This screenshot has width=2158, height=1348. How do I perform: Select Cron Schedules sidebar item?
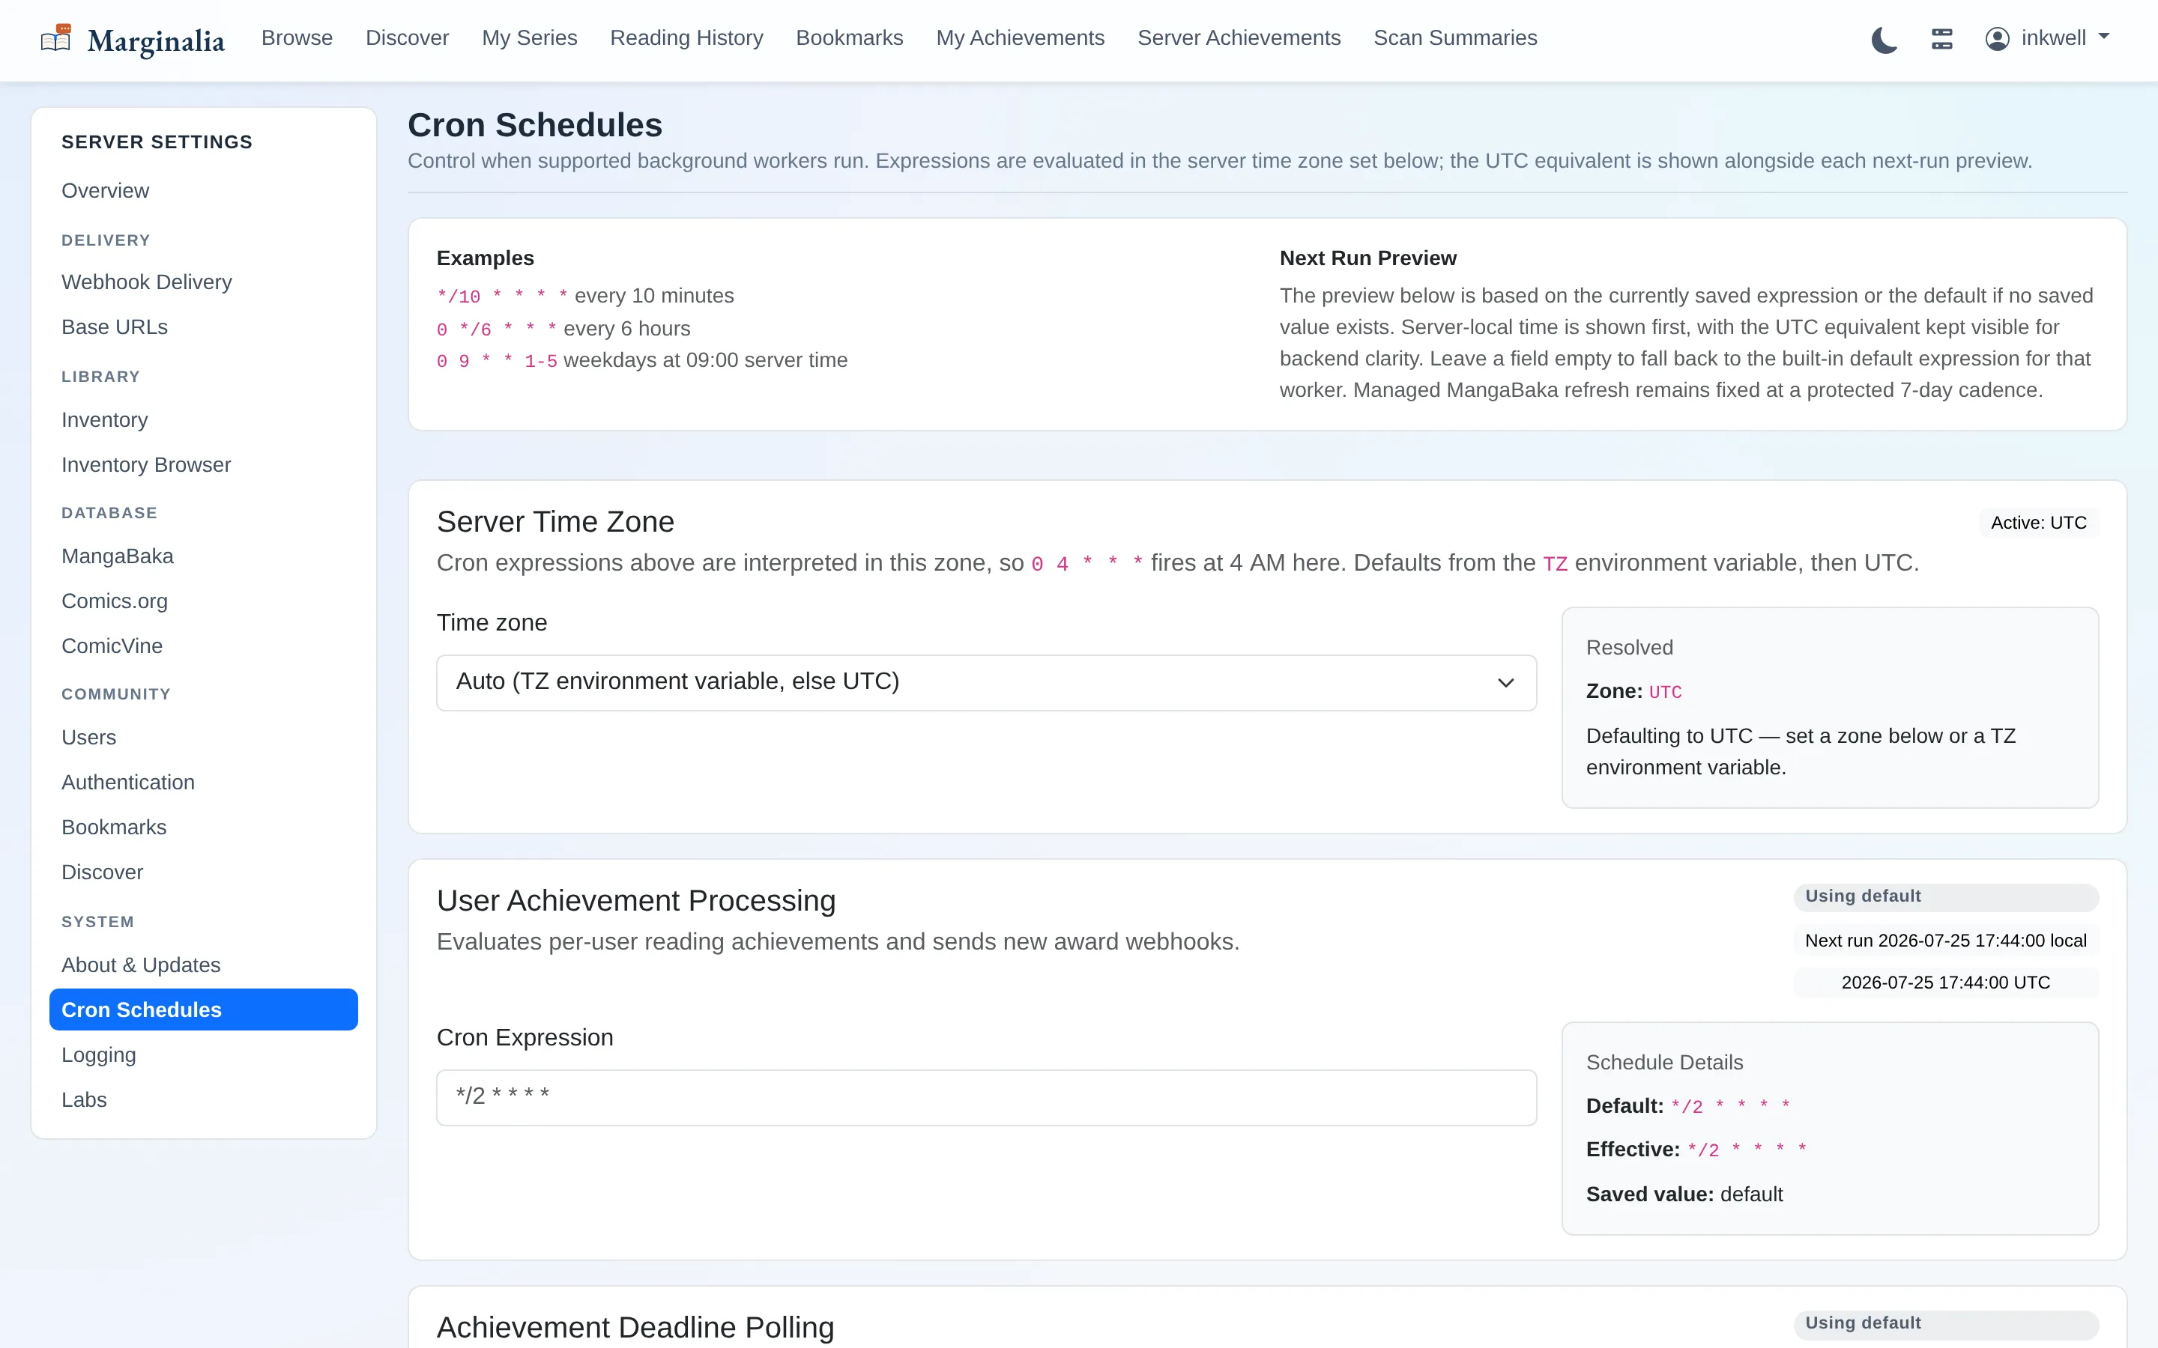click(203, 1010)
